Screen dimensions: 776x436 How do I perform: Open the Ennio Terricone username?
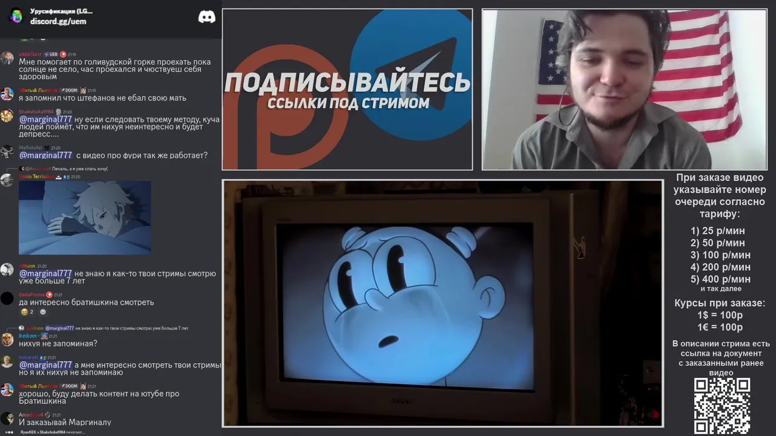click(x=36, y=177)
